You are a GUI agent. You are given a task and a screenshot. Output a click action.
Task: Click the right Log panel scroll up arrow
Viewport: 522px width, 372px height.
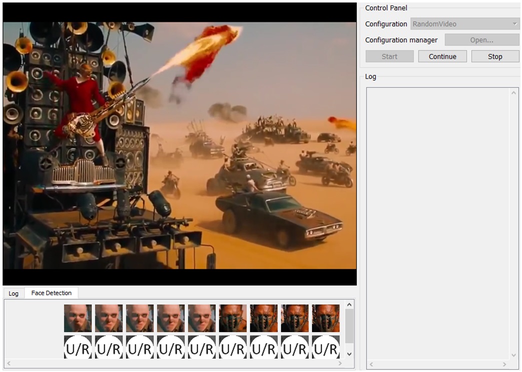pyautogui.click(x=513, y=93)
